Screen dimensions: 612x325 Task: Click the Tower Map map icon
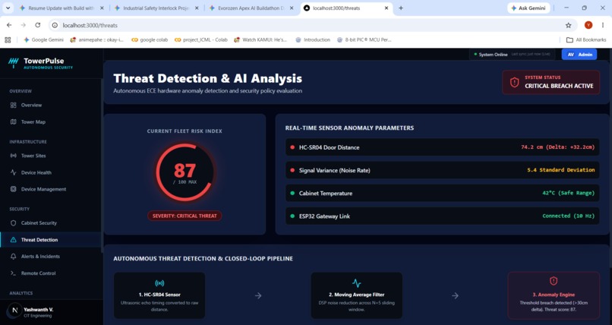click(x=13, y=121)
